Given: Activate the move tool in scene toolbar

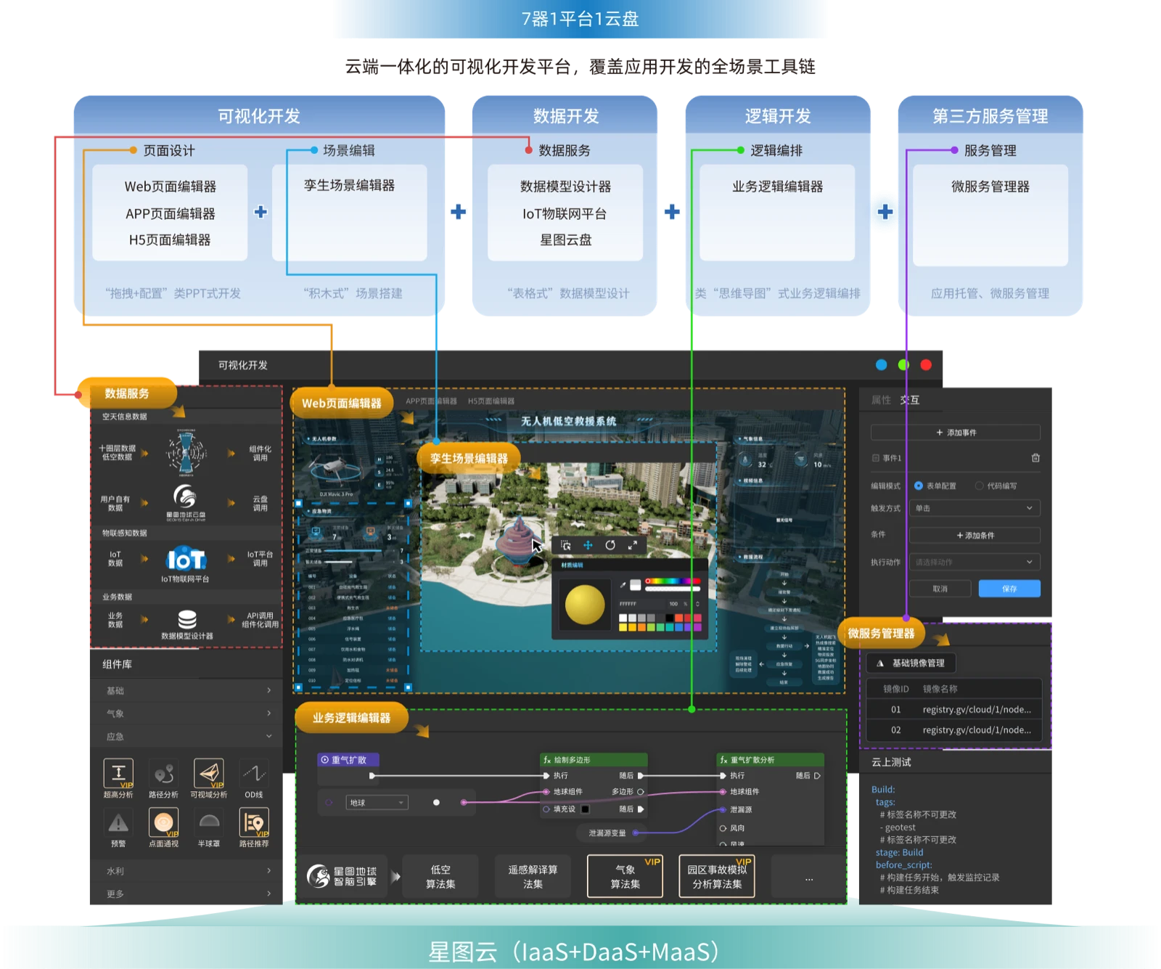Looking at the screenshot, I should (588, 545).
